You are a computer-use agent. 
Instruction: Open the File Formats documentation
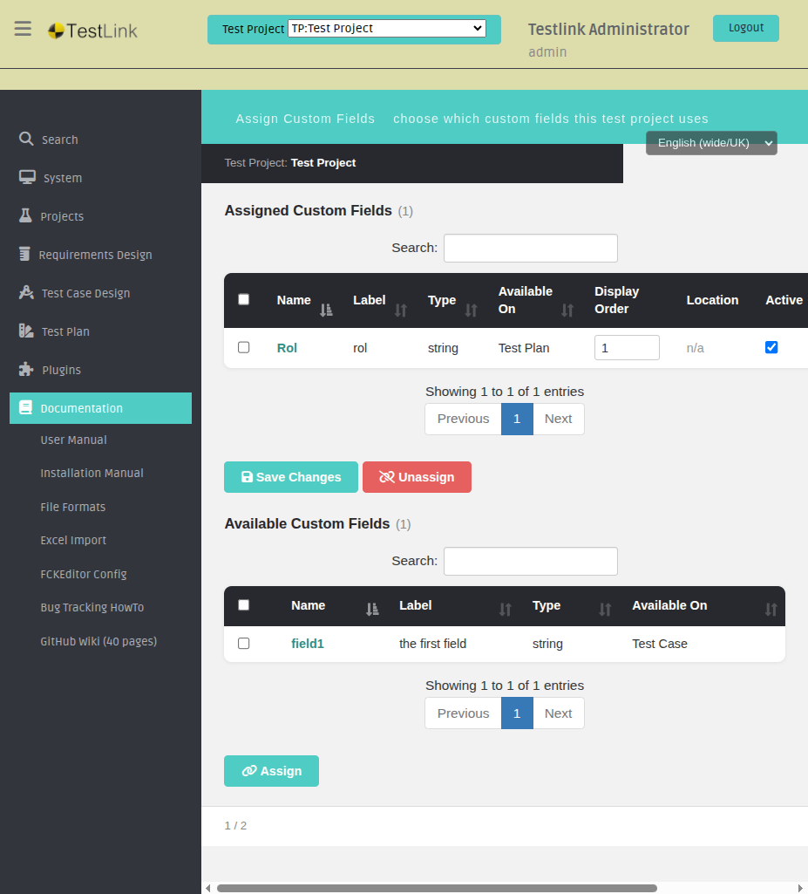[73, 507]
